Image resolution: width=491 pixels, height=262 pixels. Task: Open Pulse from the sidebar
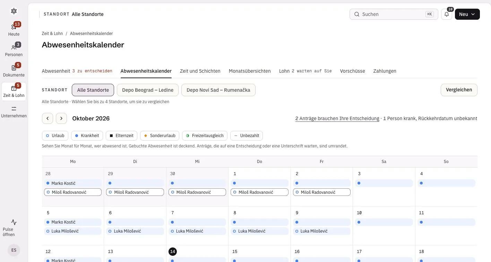tap(14, 227)
